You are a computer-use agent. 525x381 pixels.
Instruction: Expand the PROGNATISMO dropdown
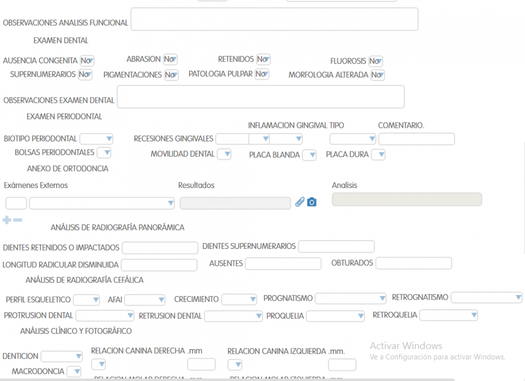(x=351, y=298)
